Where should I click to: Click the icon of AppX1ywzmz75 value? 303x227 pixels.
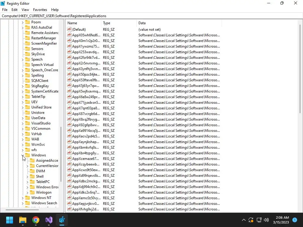coord(69,46)
